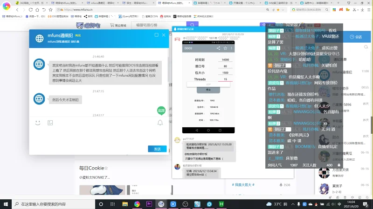This screenshot has height=209, width=373.
Task: Toggle the 中 input method indicator
Action: [x=339, y=204]
